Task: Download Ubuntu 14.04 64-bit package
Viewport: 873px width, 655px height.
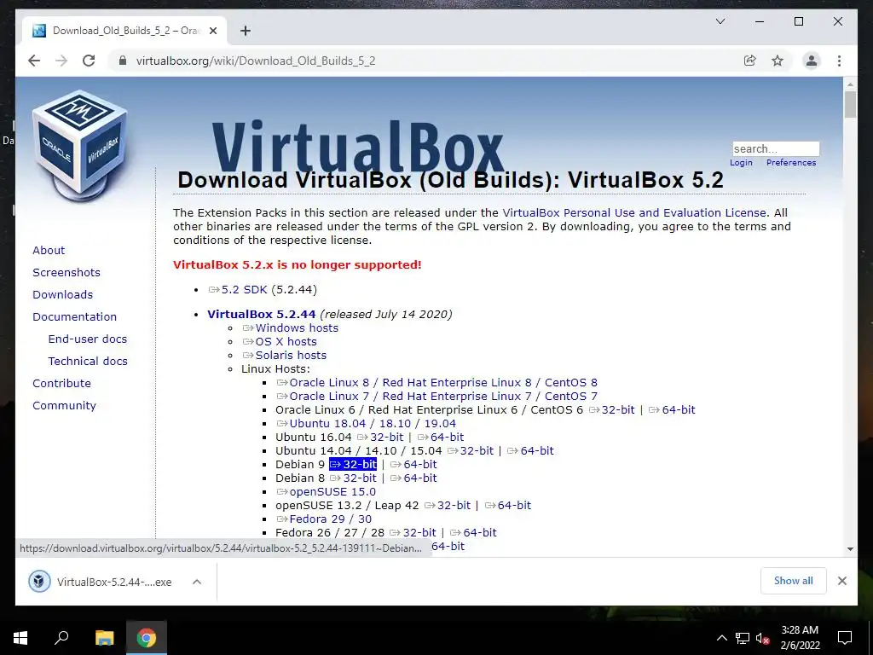Action: pos(530,450)
